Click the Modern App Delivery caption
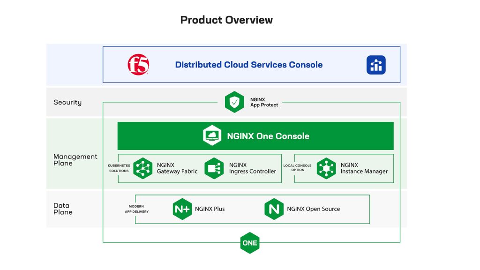This screenshot has width=480, height=270. pyautogui.click(x=136, y=209)
